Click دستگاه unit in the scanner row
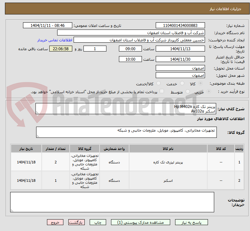The width and height of the screenshot is (250, 231). point(114,180)
